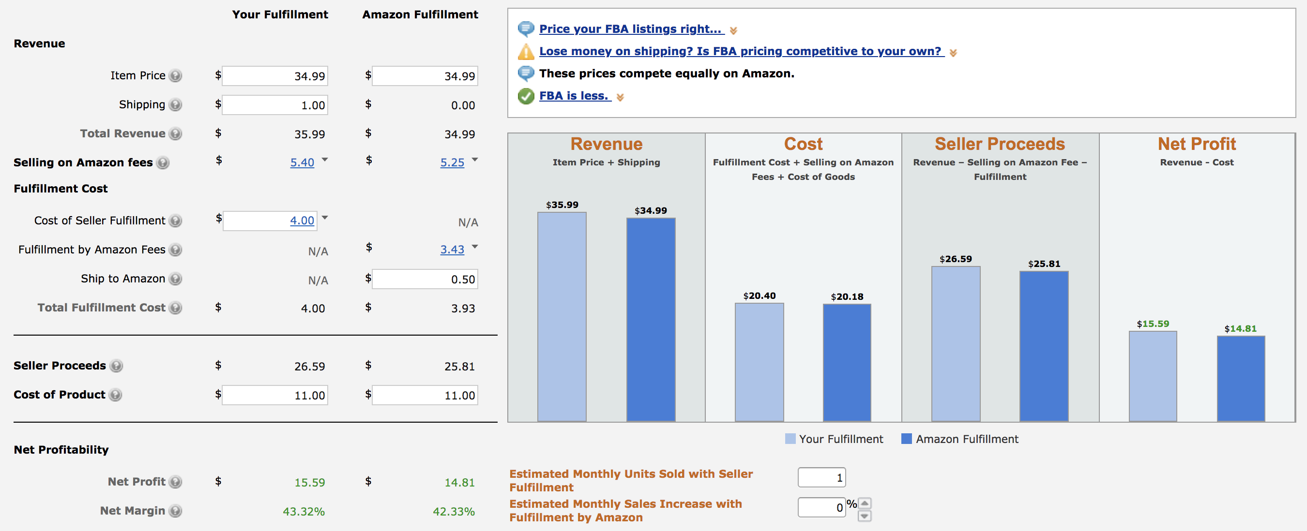Click the $15.59 Net Profit bar

pyautogui.click(x=1153, y=376)
